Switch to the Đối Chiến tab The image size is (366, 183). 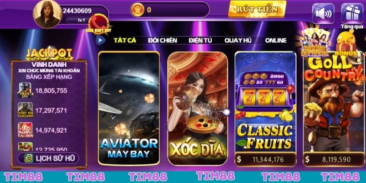pos(162,40)
